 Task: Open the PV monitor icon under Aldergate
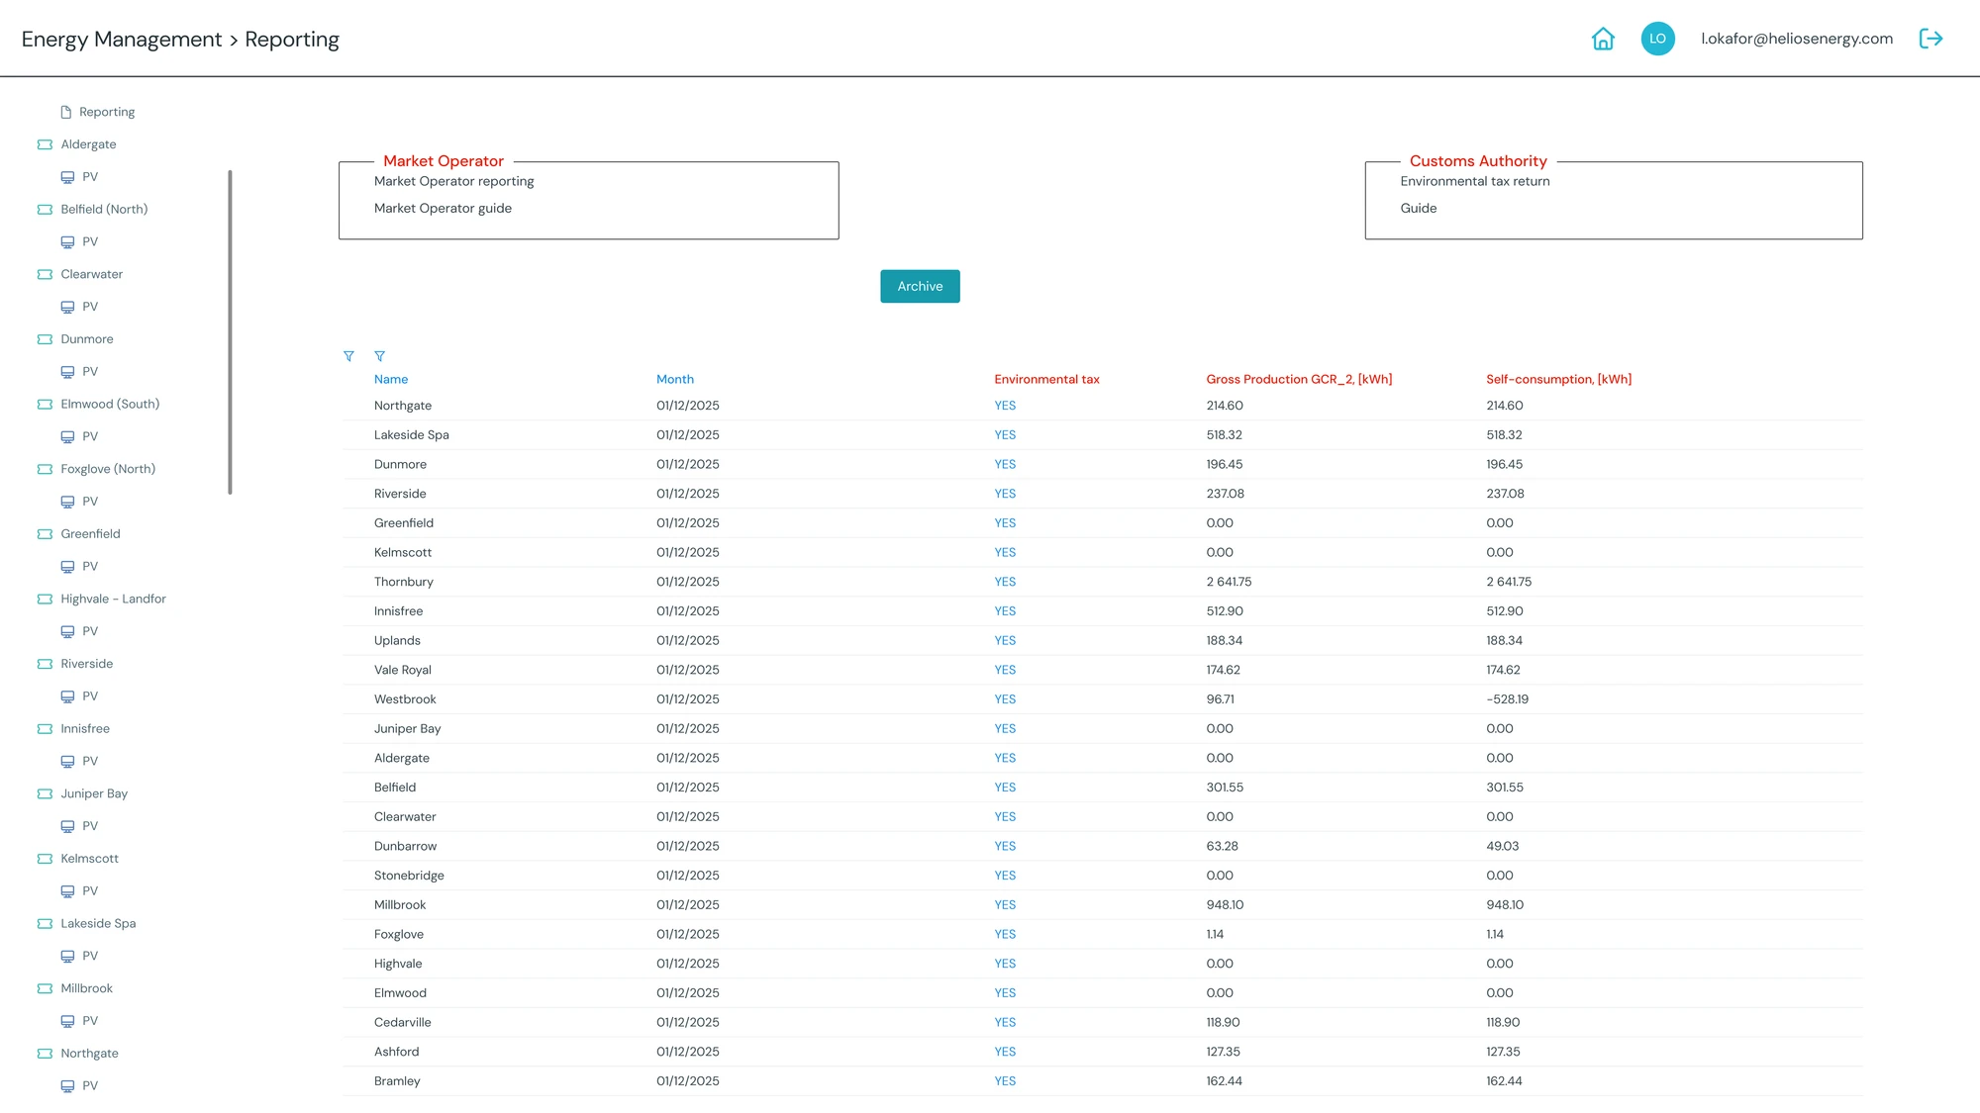tap(67, 177)
